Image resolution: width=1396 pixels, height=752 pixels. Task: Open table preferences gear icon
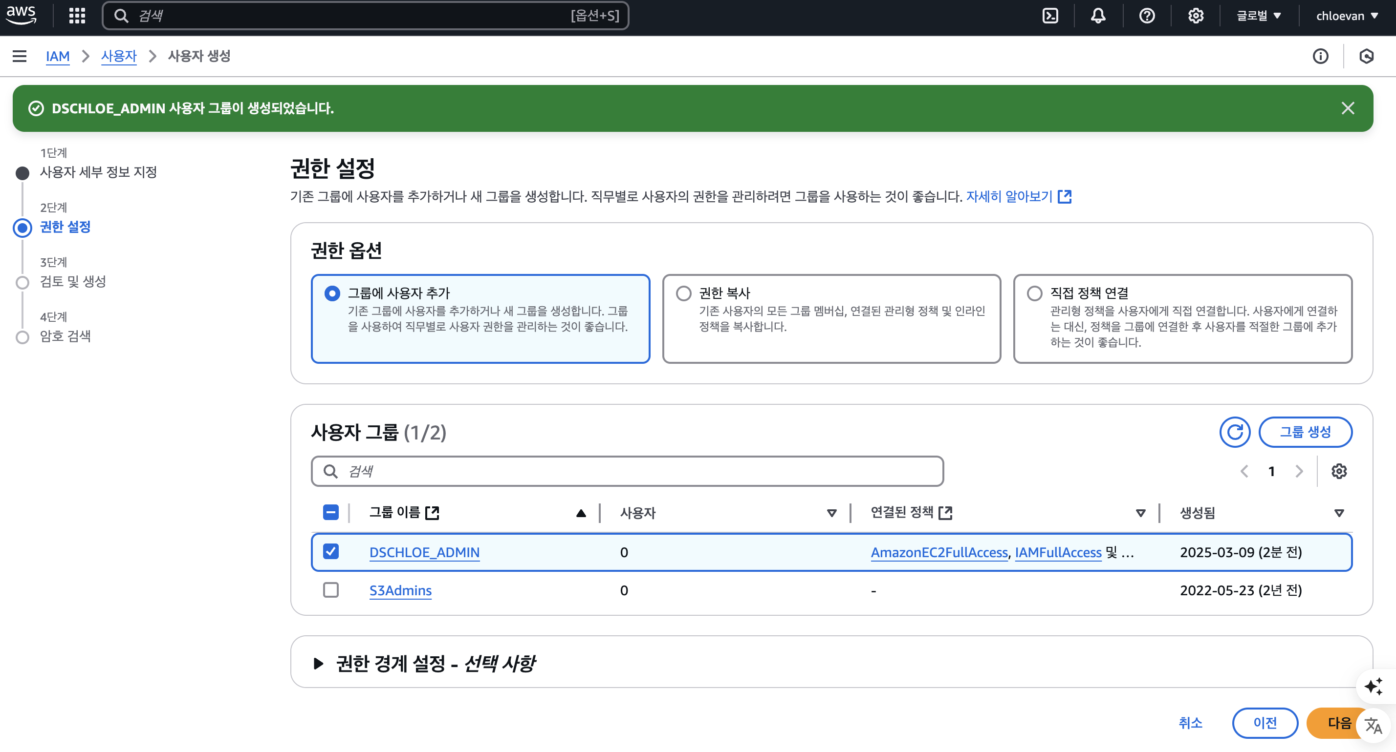click(x=1339, y=471)
